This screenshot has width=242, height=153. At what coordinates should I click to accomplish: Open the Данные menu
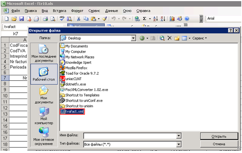pyautogui.click(x=111, y=11)
